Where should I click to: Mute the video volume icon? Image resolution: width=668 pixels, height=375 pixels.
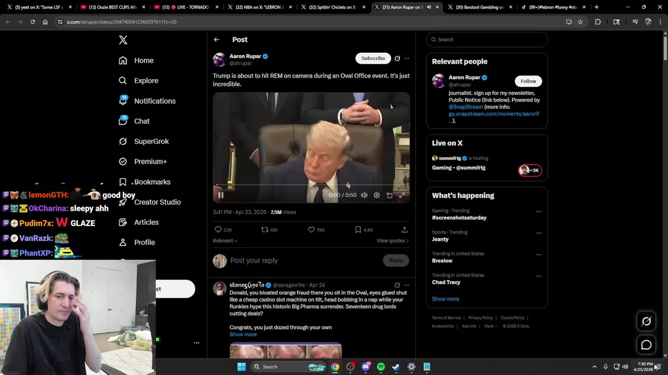[364, 195]
